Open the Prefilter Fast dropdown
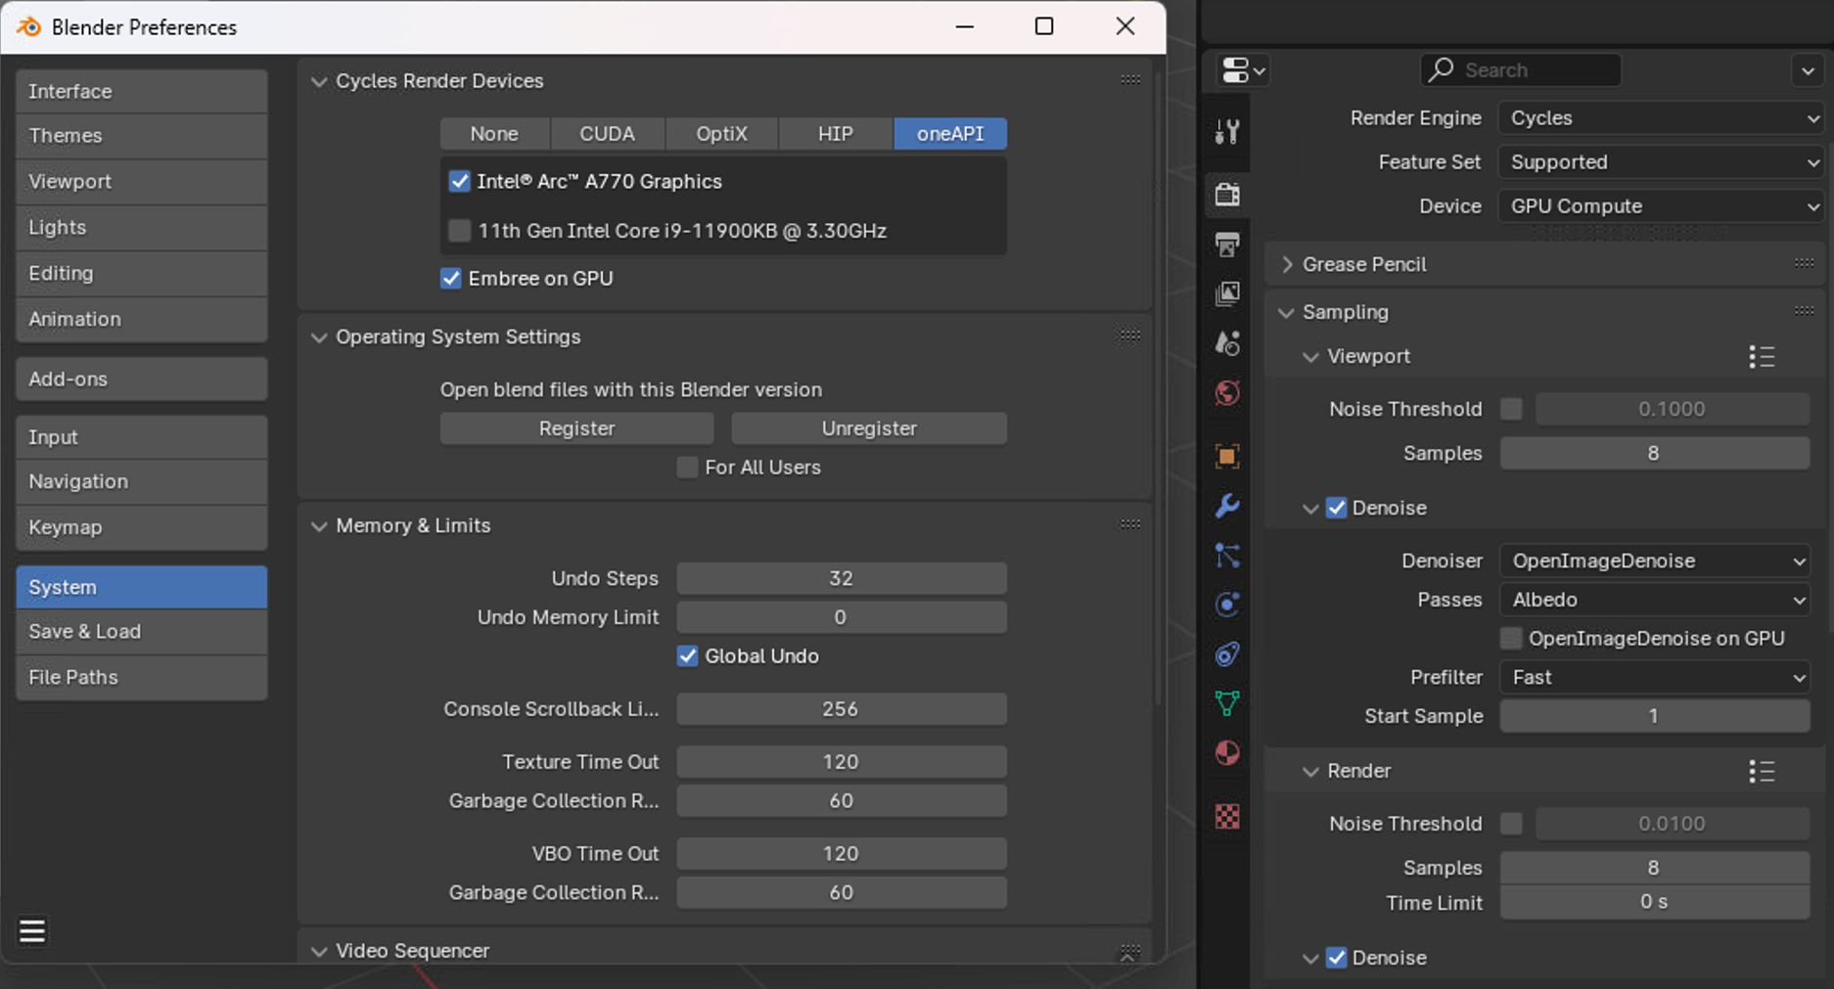This screenshot has width=1834, height=989. [x=1655, y=677]
